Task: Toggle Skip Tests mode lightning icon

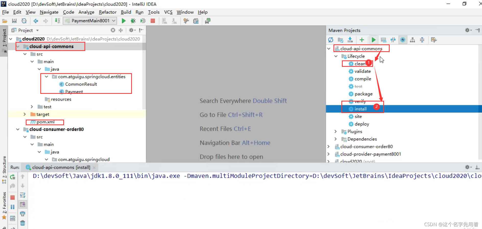Action: [403, 40]
